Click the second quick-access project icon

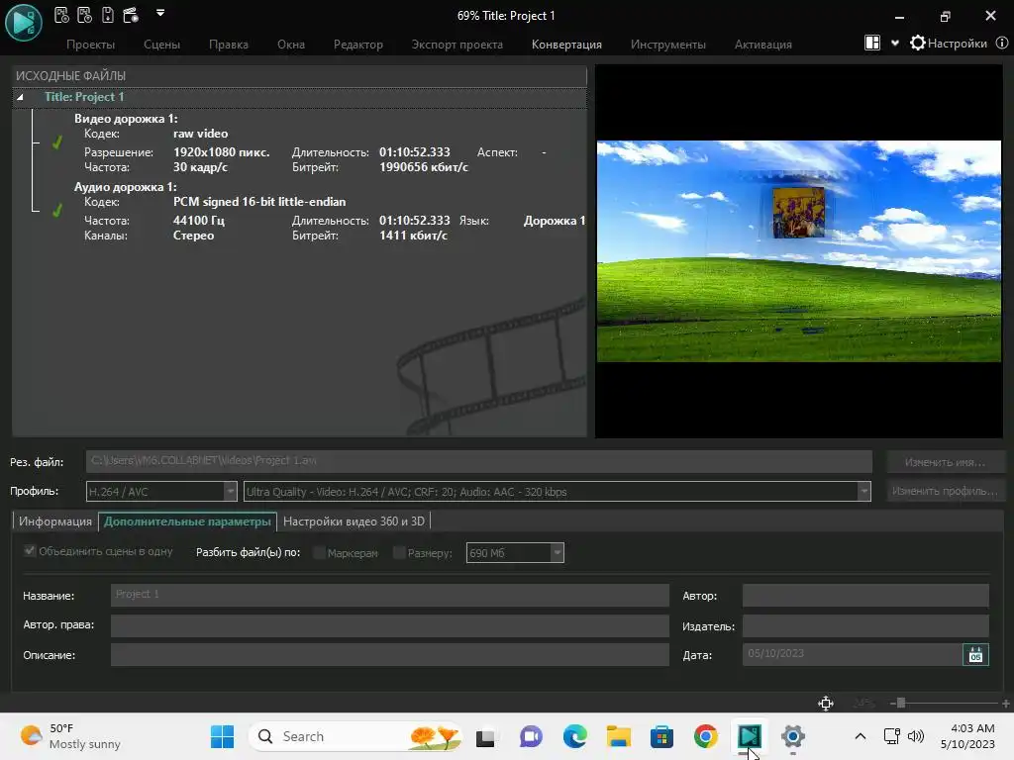[85, 15]
